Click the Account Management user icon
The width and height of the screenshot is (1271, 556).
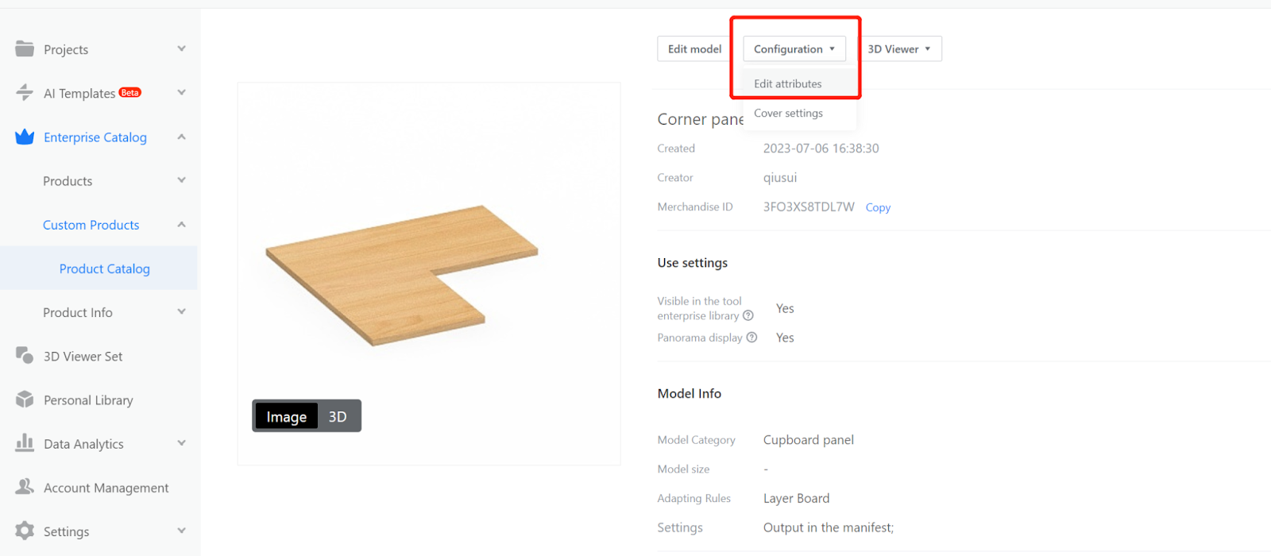[x=25, y=487]
